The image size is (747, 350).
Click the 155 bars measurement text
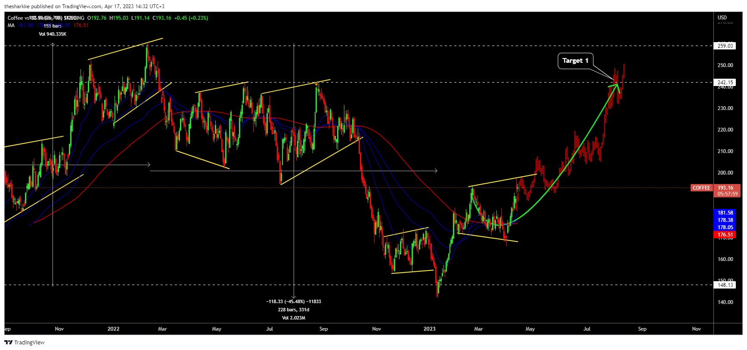click(x=53, y=26)
